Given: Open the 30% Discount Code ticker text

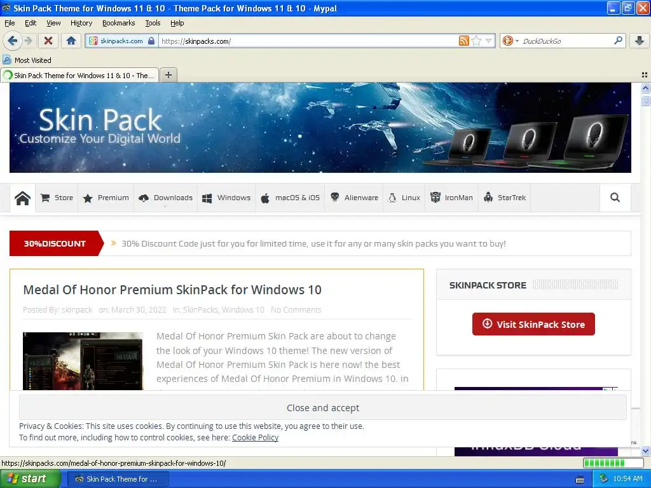Looking at the screenshot, I should (x=313, y=243).
